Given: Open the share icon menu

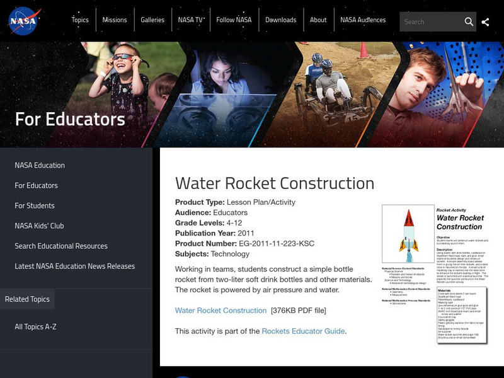Looking at the screenshot, I should pos(485,22).
